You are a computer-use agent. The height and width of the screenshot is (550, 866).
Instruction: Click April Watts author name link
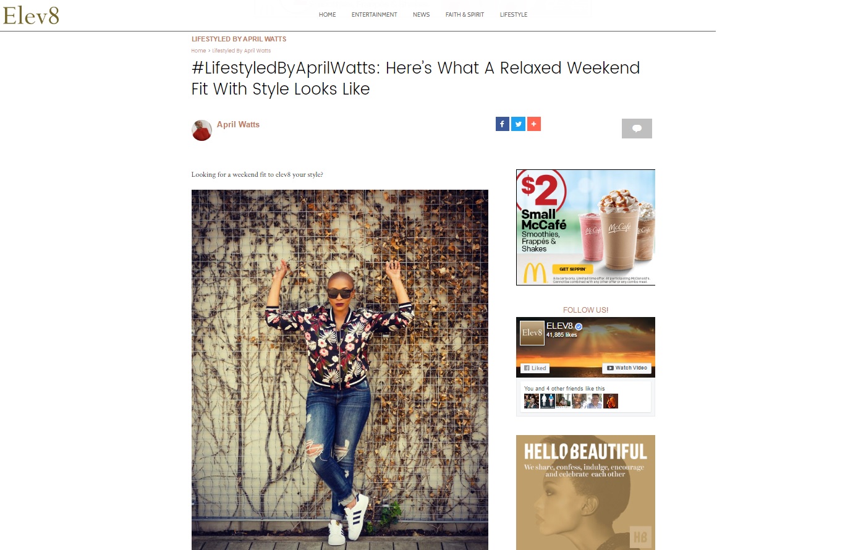[x=238, y=124]
